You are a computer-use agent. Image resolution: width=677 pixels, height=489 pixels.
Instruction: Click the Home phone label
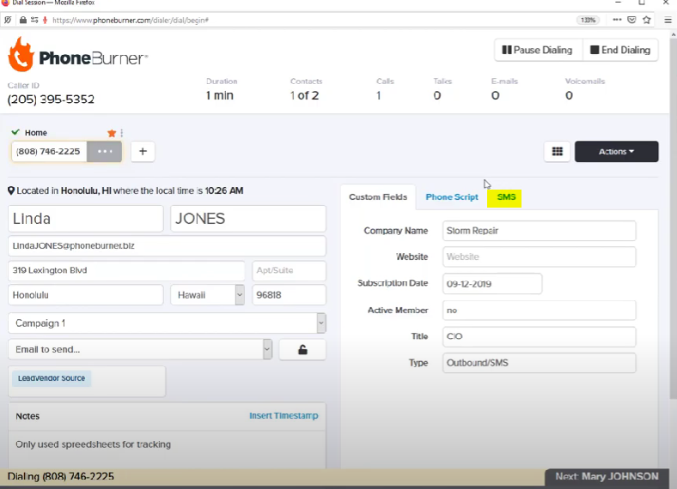tap(36, 133)
